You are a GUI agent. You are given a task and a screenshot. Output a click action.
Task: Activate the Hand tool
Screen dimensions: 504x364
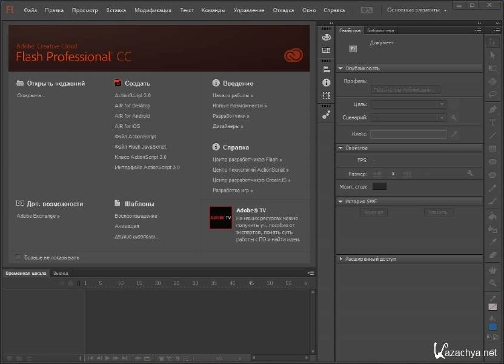tap(492, 270)
